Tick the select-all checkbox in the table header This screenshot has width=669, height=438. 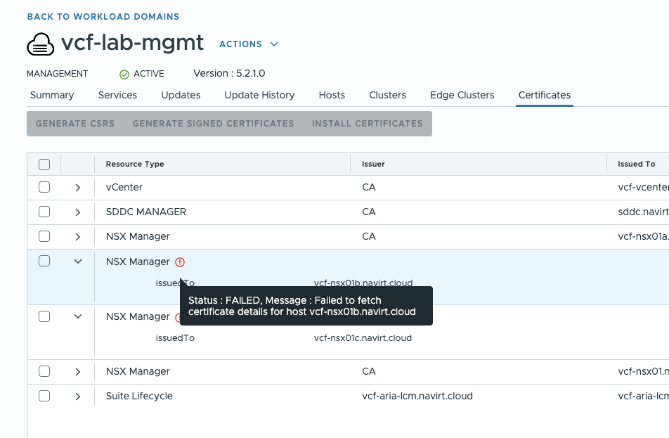click(x=44, y=165)
